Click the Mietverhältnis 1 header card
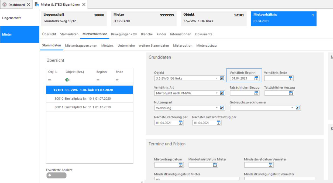The width and height of the screenshot is (333, 183). (283, 19)
